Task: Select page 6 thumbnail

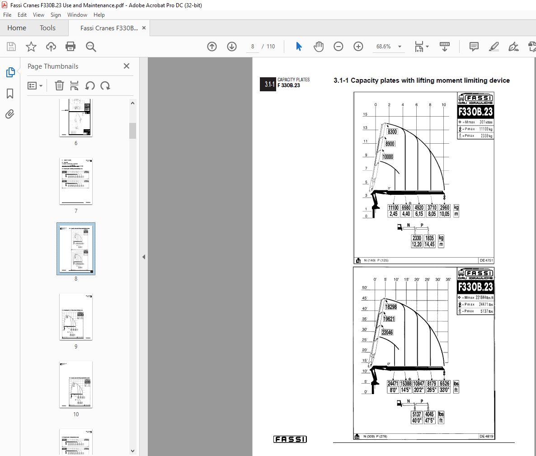Action: (76, 118)
